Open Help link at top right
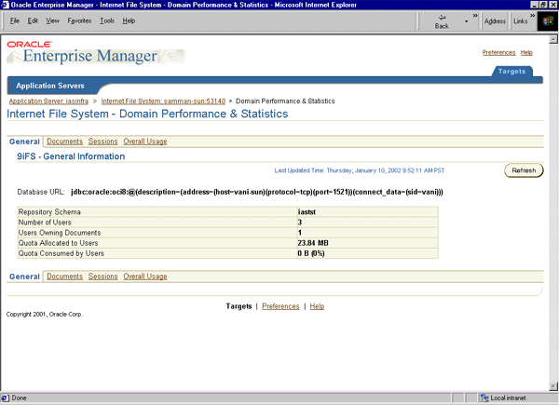 (526, 53)
